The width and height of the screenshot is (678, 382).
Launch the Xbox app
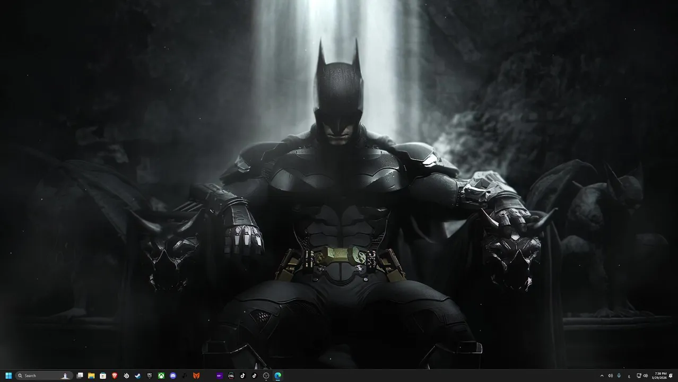pos(161,376)
